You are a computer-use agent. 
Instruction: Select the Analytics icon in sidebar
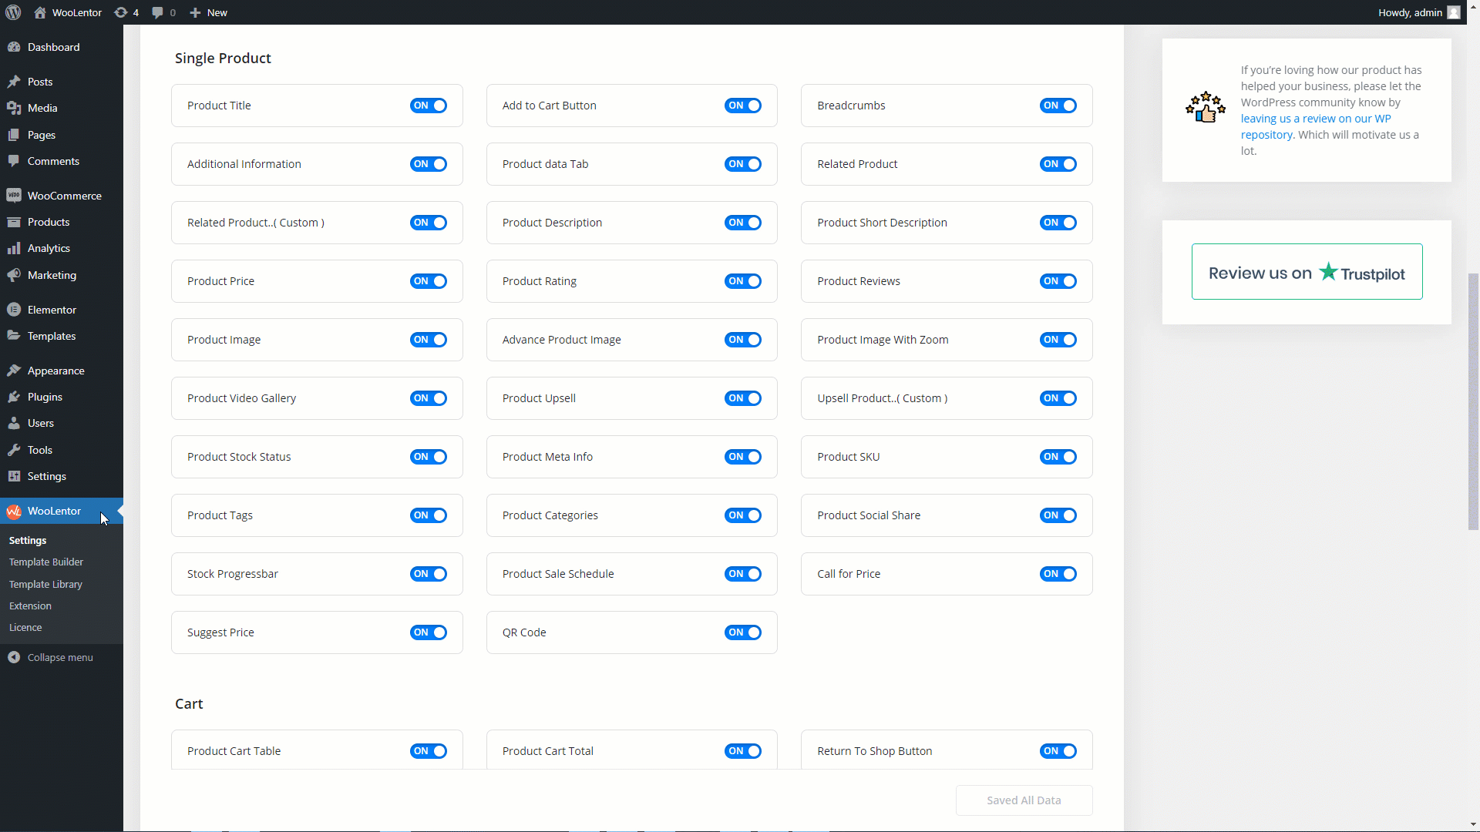15,248
